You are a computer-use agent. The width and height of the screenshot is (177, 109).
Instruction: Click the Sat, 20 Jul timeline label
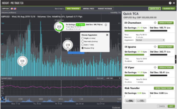pyautogui.click(x=80, y=104)
